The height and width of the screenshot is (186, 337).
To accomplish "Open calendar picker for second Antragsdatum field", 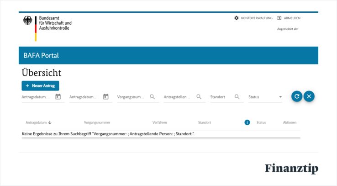I will point(106,97).
